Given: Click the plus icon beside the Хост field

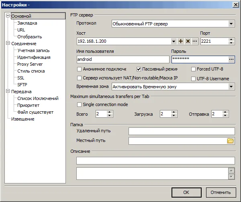Looking at the screenshot, I should point(181,41).
